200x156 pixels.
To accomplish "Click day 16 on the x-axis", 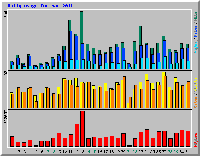I will (100, 152).
